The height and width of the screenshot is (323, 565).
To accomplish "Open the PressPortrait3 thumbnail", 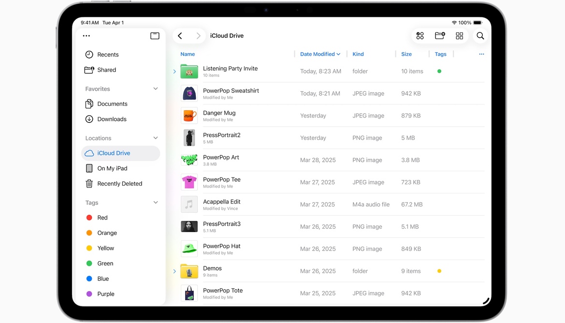I will click(189, 227).
